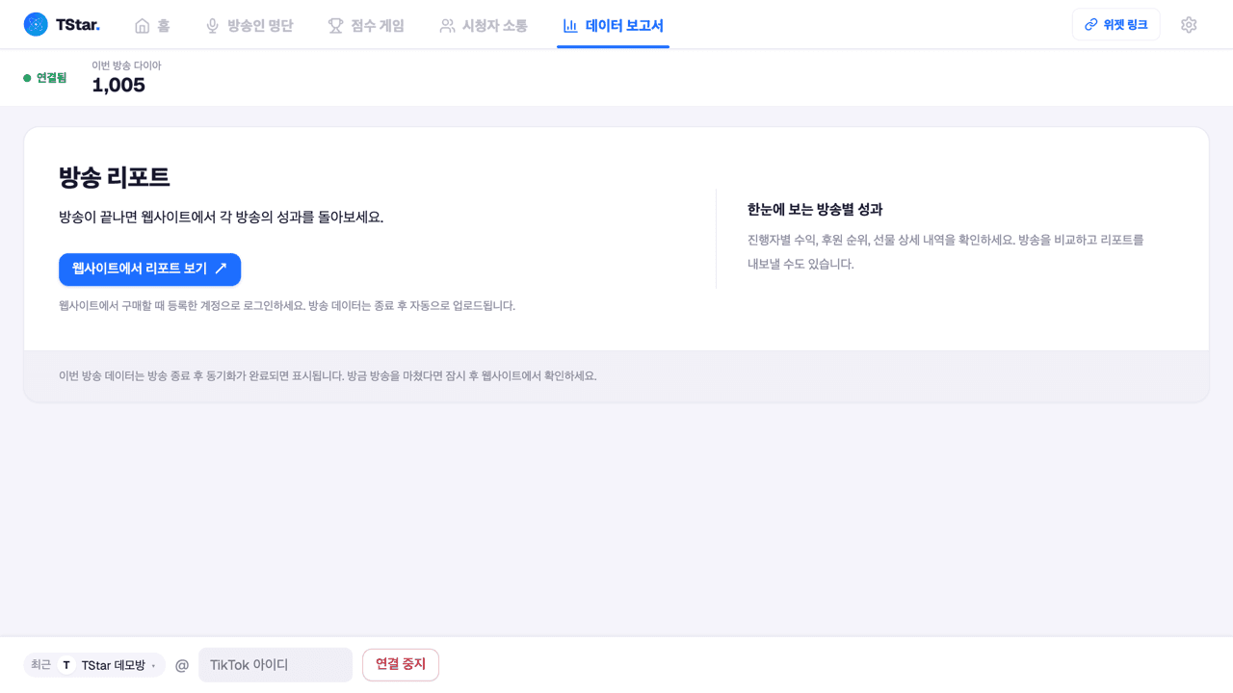The width and height of the screenshot is (1233, 693).
Task: Go to the 홈 tab
Action: [152, 26]
